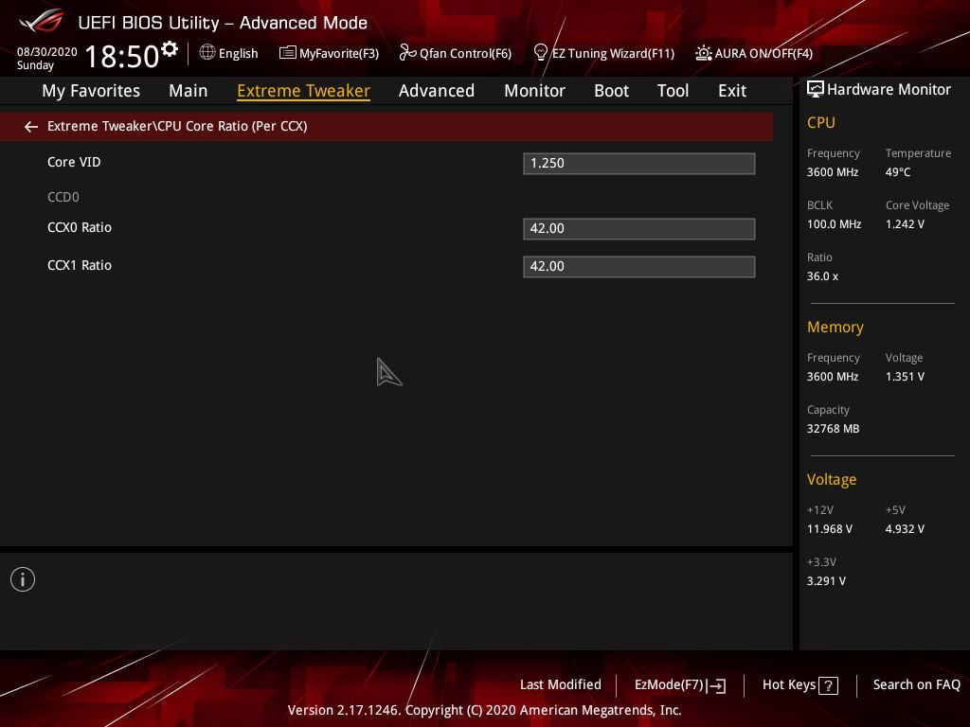Screen dimensions: 970x727
Task: Select English language button
Action: 229,53
